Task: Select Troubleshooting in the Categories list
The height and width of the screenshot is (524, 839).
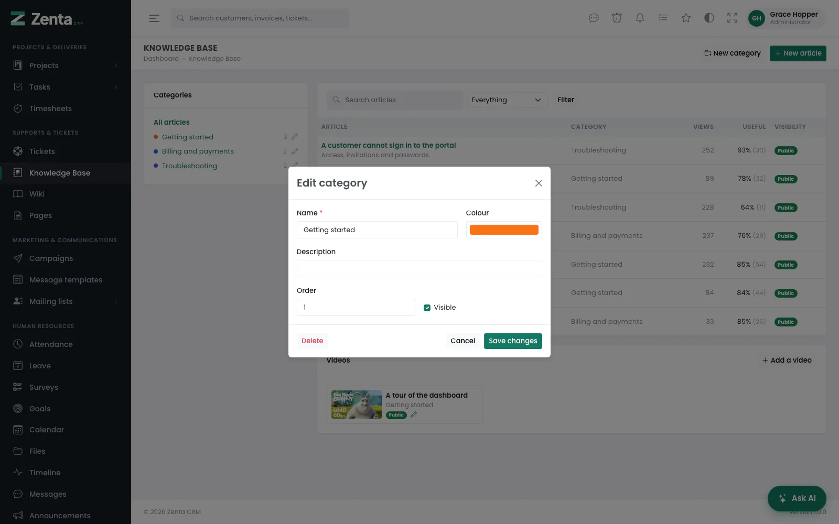Action: click(x=189, y=166)
